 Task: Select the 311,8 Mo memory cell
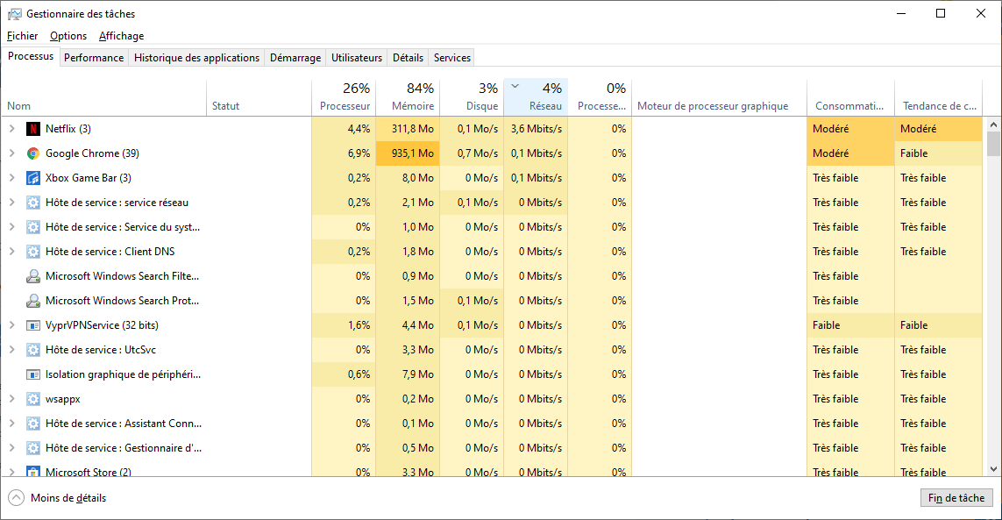(408, 129)
